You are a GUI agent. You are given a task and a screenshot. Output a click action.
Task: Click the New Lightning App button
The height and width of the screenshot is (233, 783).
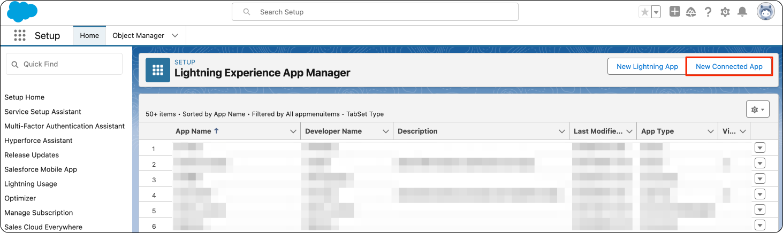[647, 66]
